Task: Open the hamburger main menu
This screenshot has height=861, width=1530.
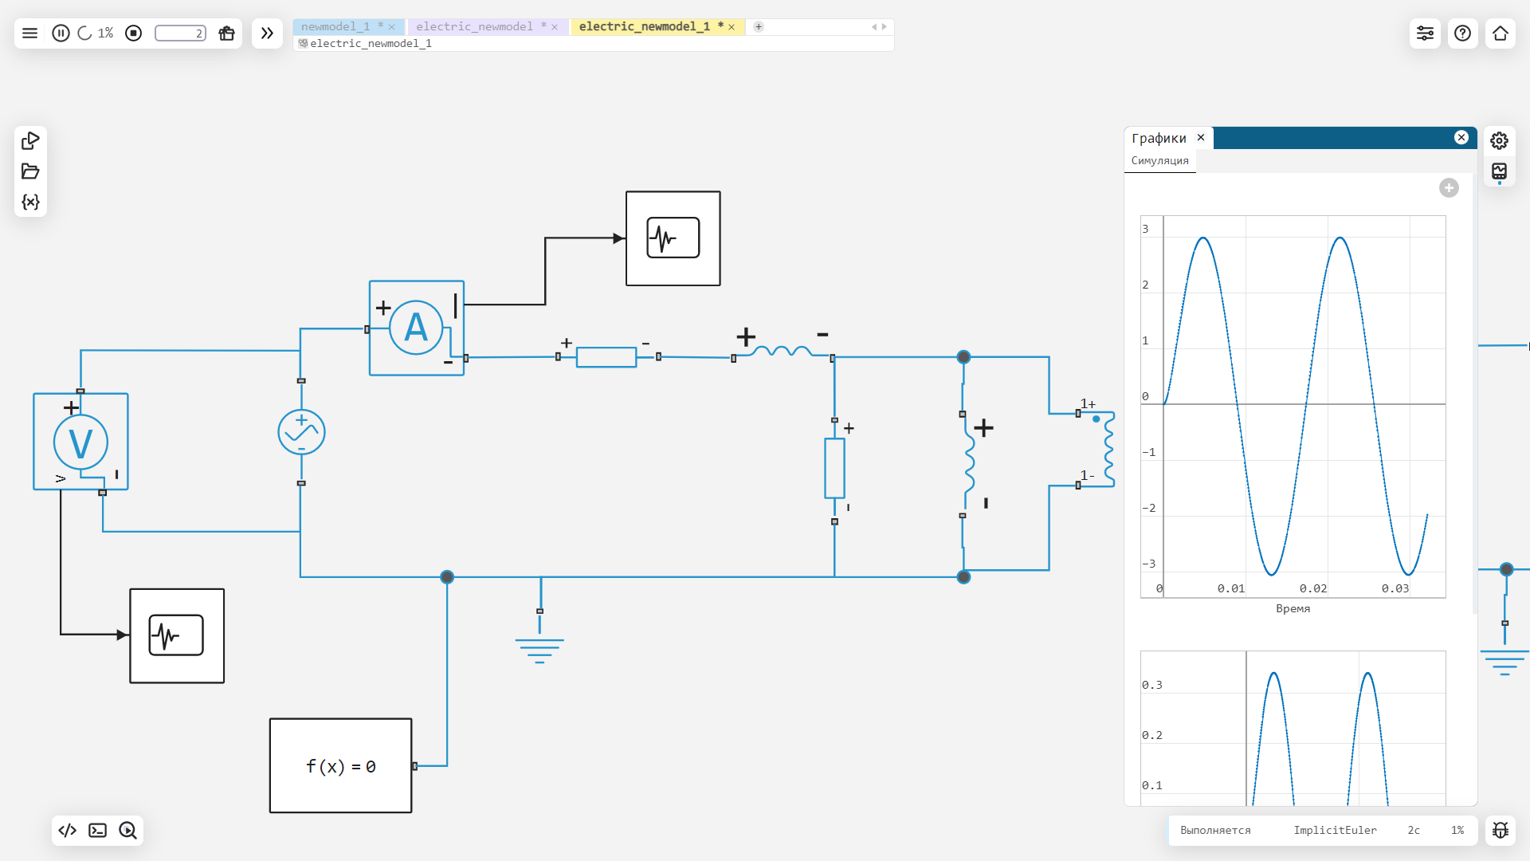Action: coord(29,33)
